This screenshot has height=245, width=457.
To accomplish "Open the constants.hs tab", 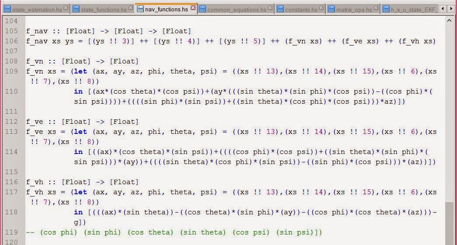I will (300, 9).
